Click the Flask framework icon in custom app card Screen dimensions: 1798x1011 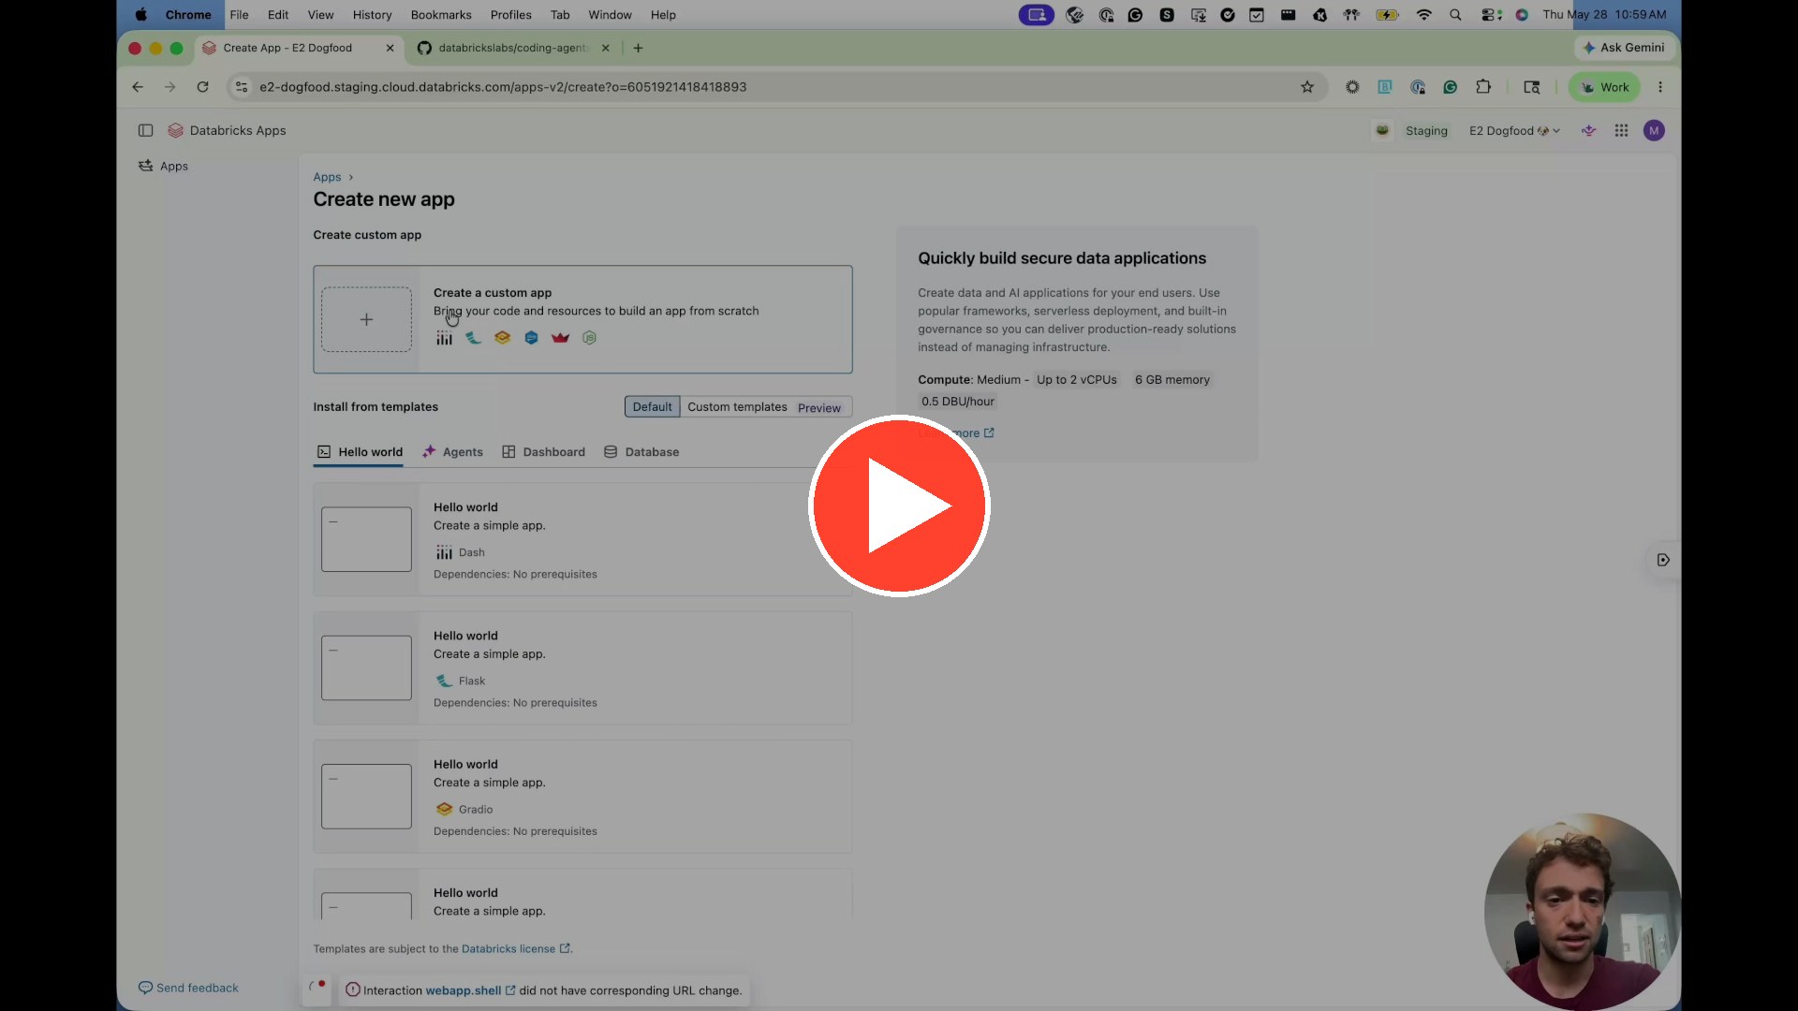click(473, 338)
